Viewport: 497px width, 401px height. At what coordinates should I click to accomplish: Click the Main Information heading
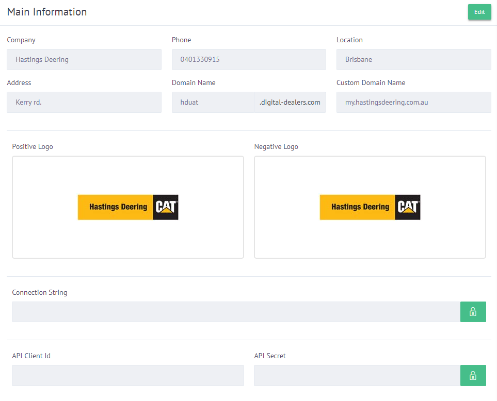[47, 12]
